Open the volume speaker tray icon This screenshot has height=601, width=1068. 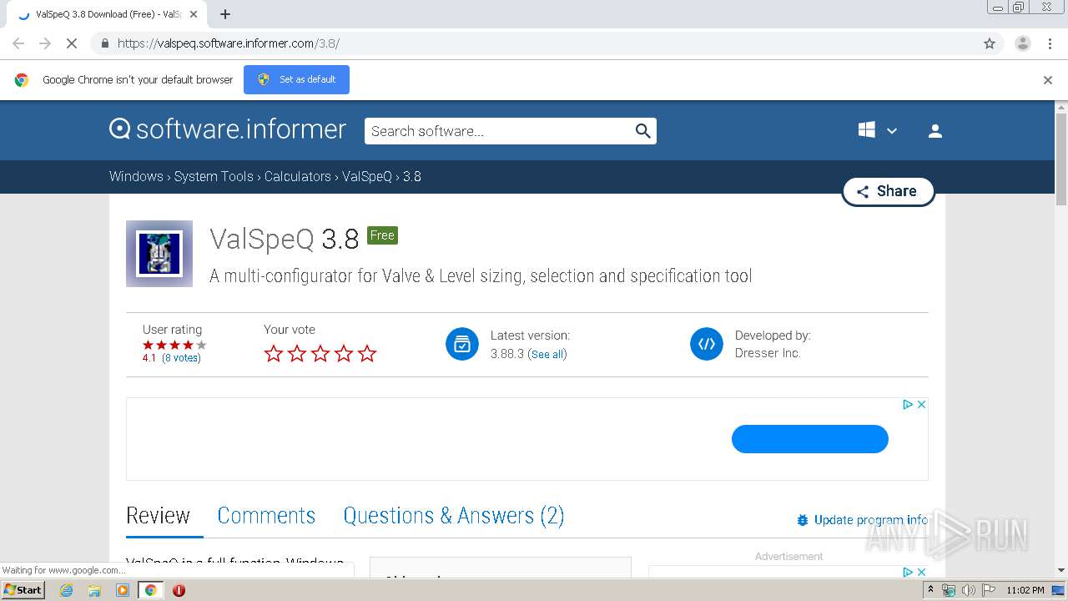(968, 590)
